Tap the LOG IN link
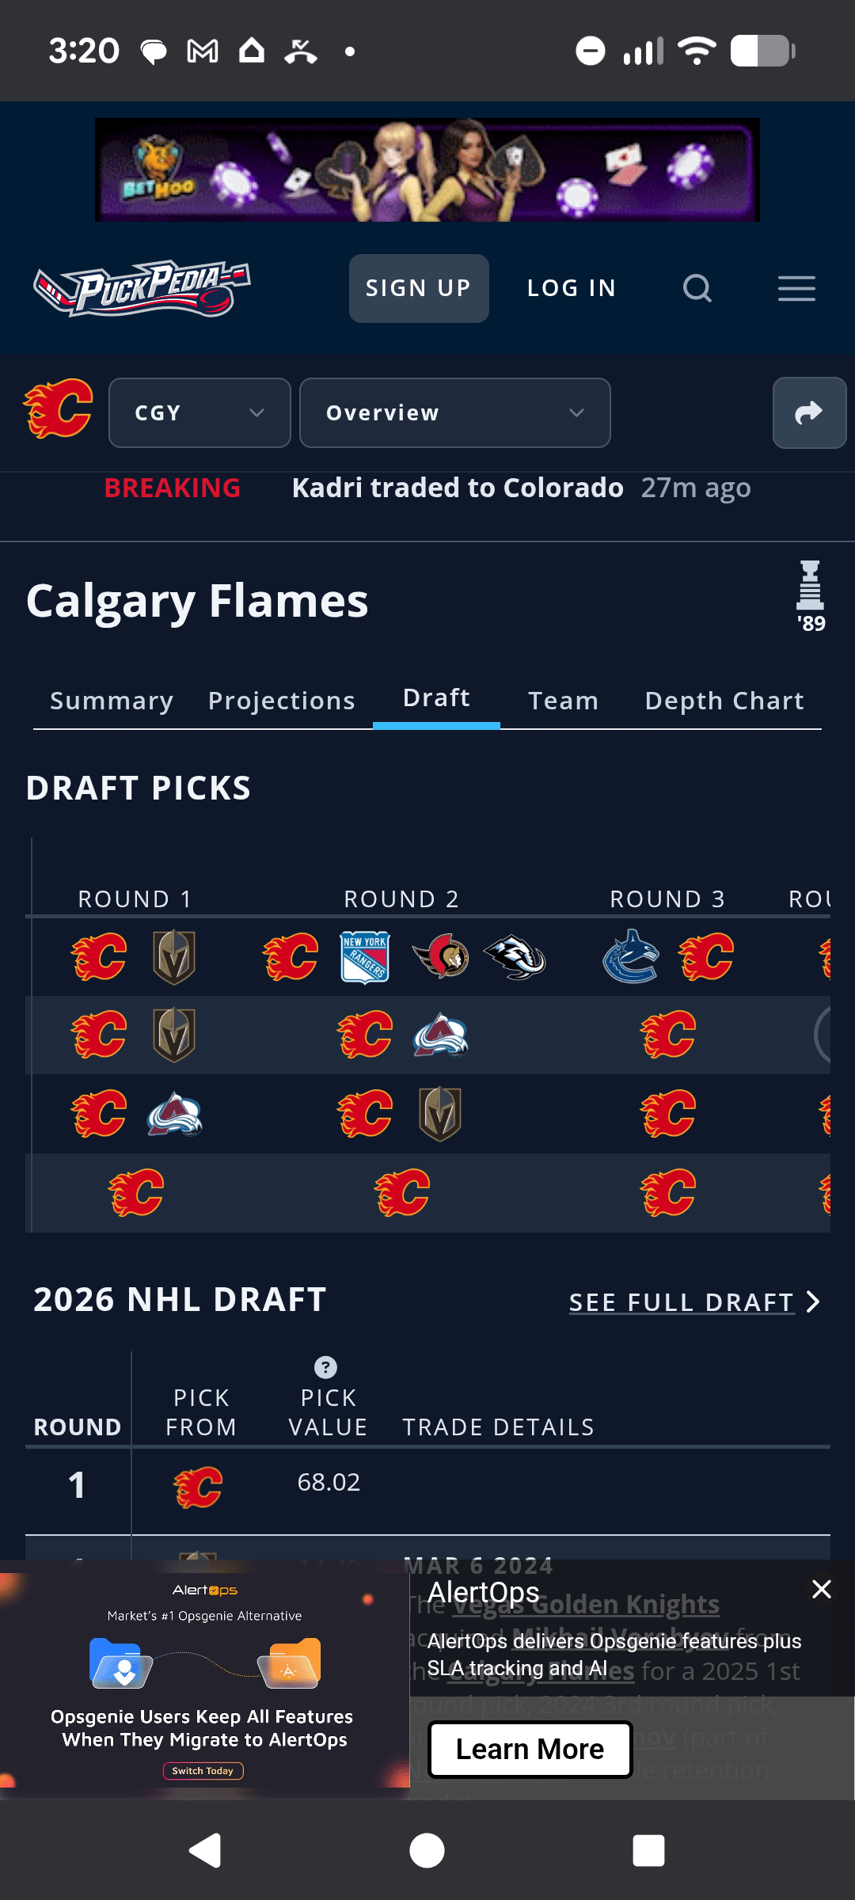This screenshot has width=855, height=1900. click(x=572, y=288)
